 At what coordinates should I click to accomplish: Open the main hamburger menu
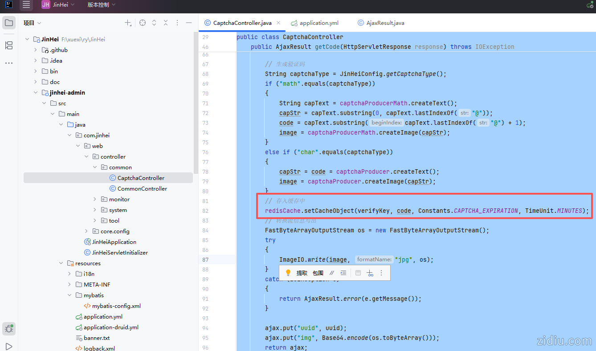(26, 5)
